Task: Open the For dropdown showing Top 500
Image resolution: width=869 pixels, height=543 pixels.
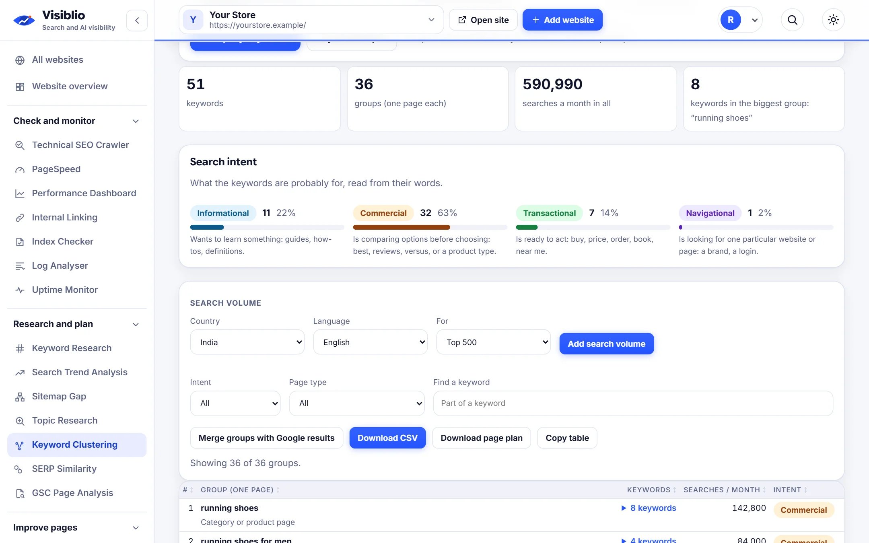Action: 493,342
